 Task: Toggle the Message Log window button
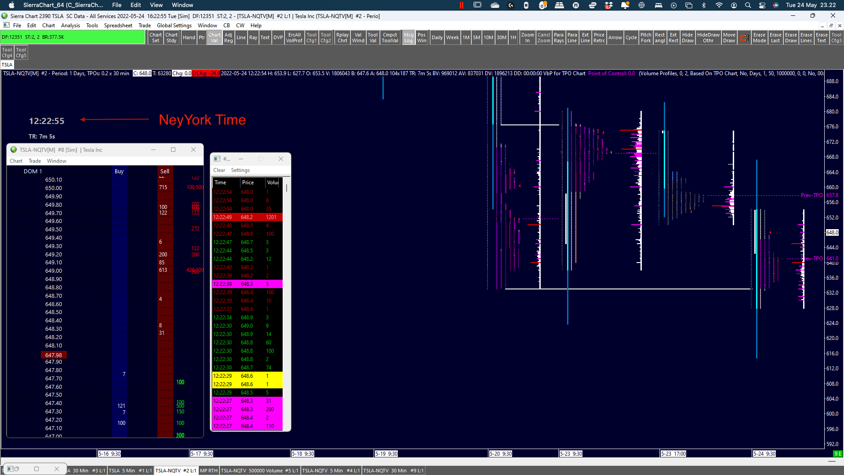click(408, 37)
